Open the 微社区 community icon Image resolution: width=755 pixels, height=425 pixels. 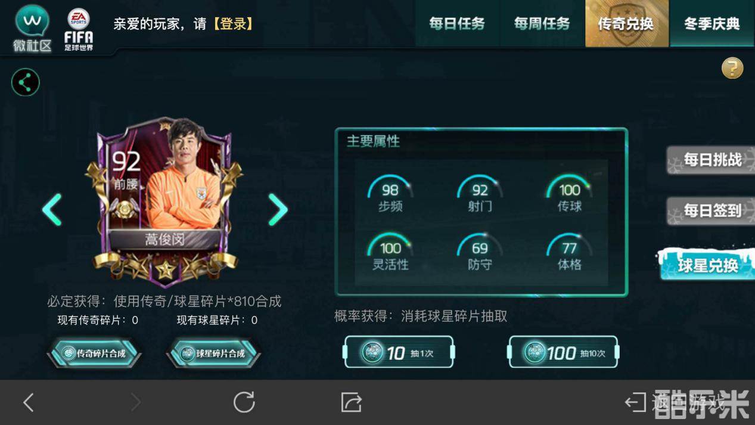click(x=32, y=28)
